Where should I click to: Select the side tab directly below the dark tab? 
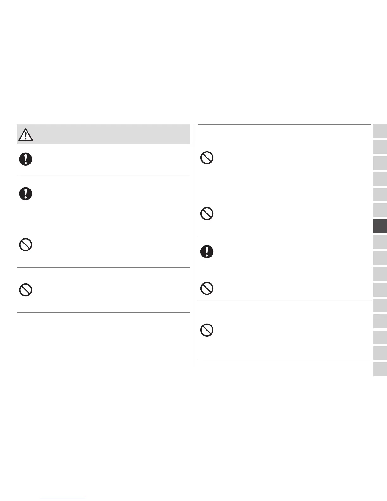click(380, 242)
